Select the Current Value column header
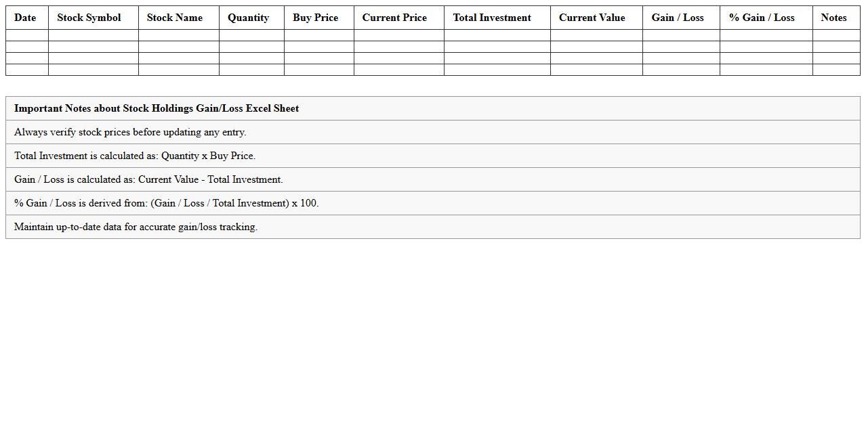This screenshot has width=866, height=440. pos(592,18)
